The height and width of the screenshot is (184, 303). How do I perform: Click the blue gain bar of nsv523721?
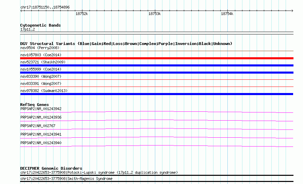[157, 65]
